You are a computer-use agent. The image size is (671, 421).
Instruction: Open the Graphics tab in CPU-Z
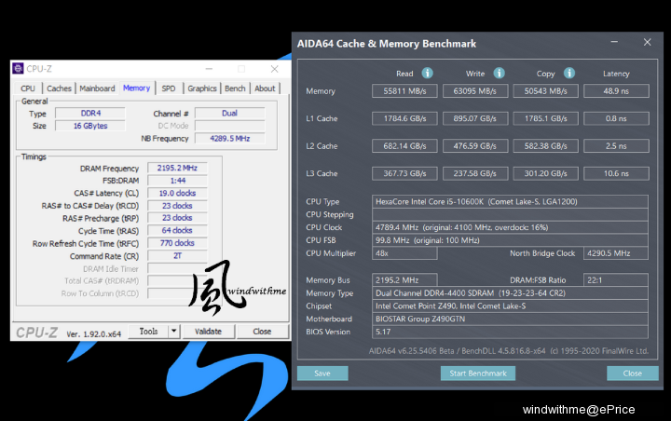(x=202, y=88)
